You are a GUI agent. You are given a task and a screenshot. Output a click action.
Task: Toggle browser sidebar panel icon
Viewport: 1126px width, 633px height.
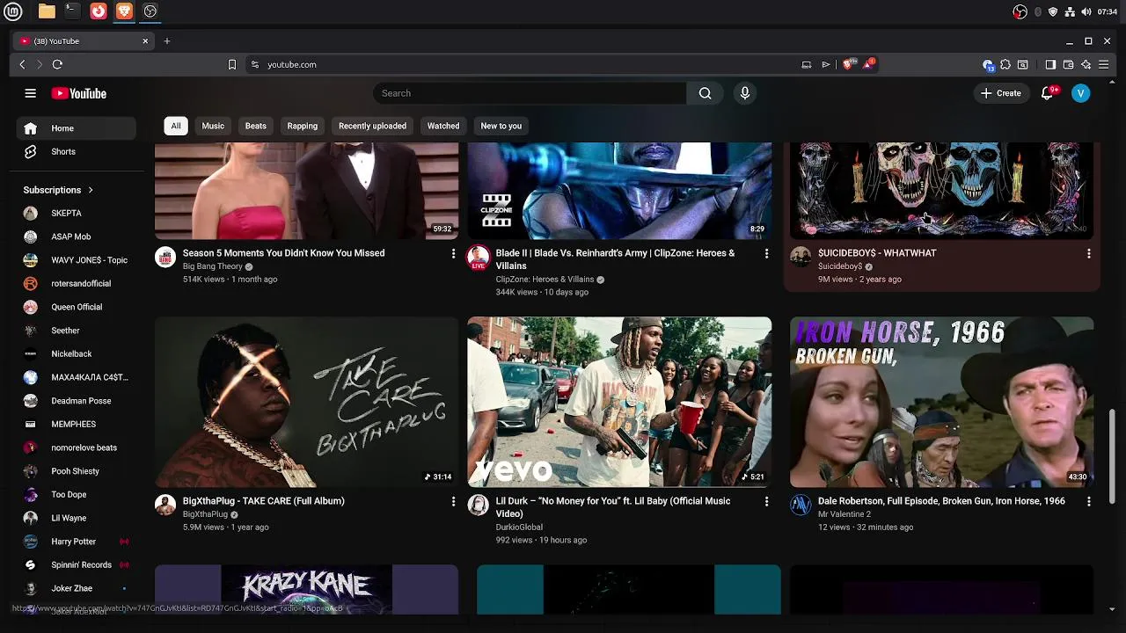[1050, 64]
